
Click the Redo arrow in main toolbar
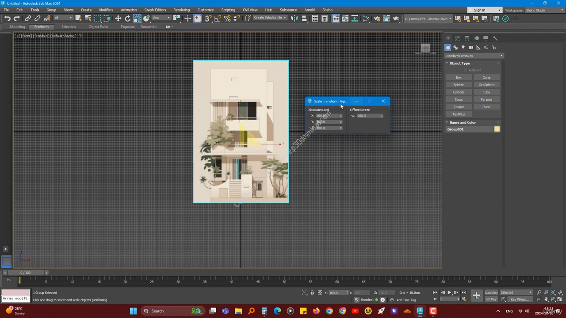[17, 19]
